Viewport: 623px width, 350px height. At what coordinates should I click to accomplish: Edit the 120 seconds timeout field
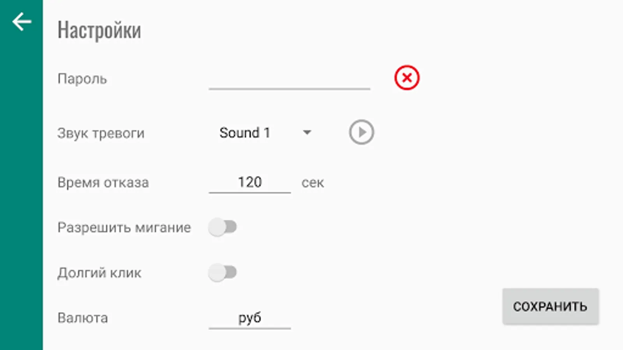[250, 182]
